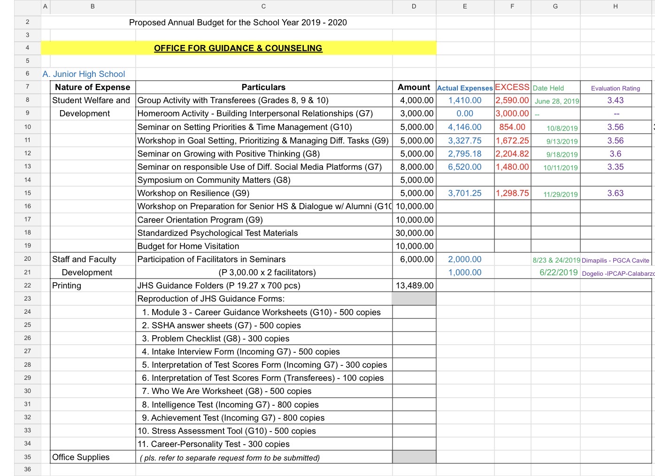Click the 2,204.82 excess cell
655x476 pixels.
point(512,154)
